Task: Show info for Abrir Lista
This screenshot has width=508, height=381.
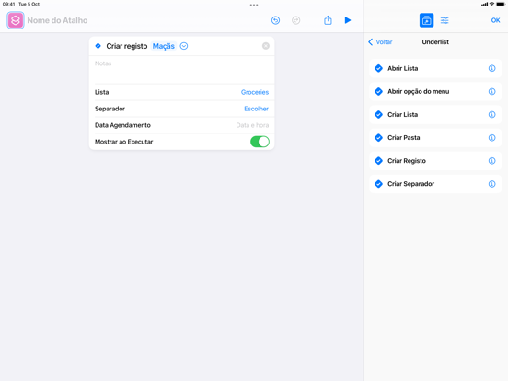Action: coord(491,68)
